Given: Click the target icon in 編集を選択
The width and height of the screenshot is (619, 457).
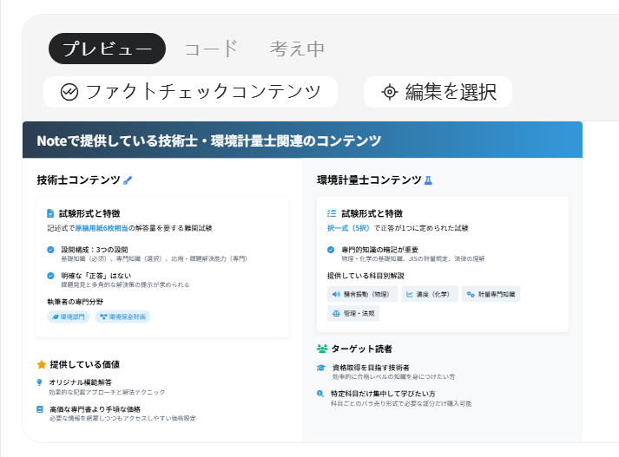Looking at the screenshot, I should click(389, 92).
